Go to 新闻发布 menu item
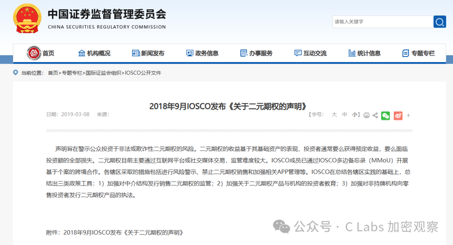 click(x=148, y=53)
